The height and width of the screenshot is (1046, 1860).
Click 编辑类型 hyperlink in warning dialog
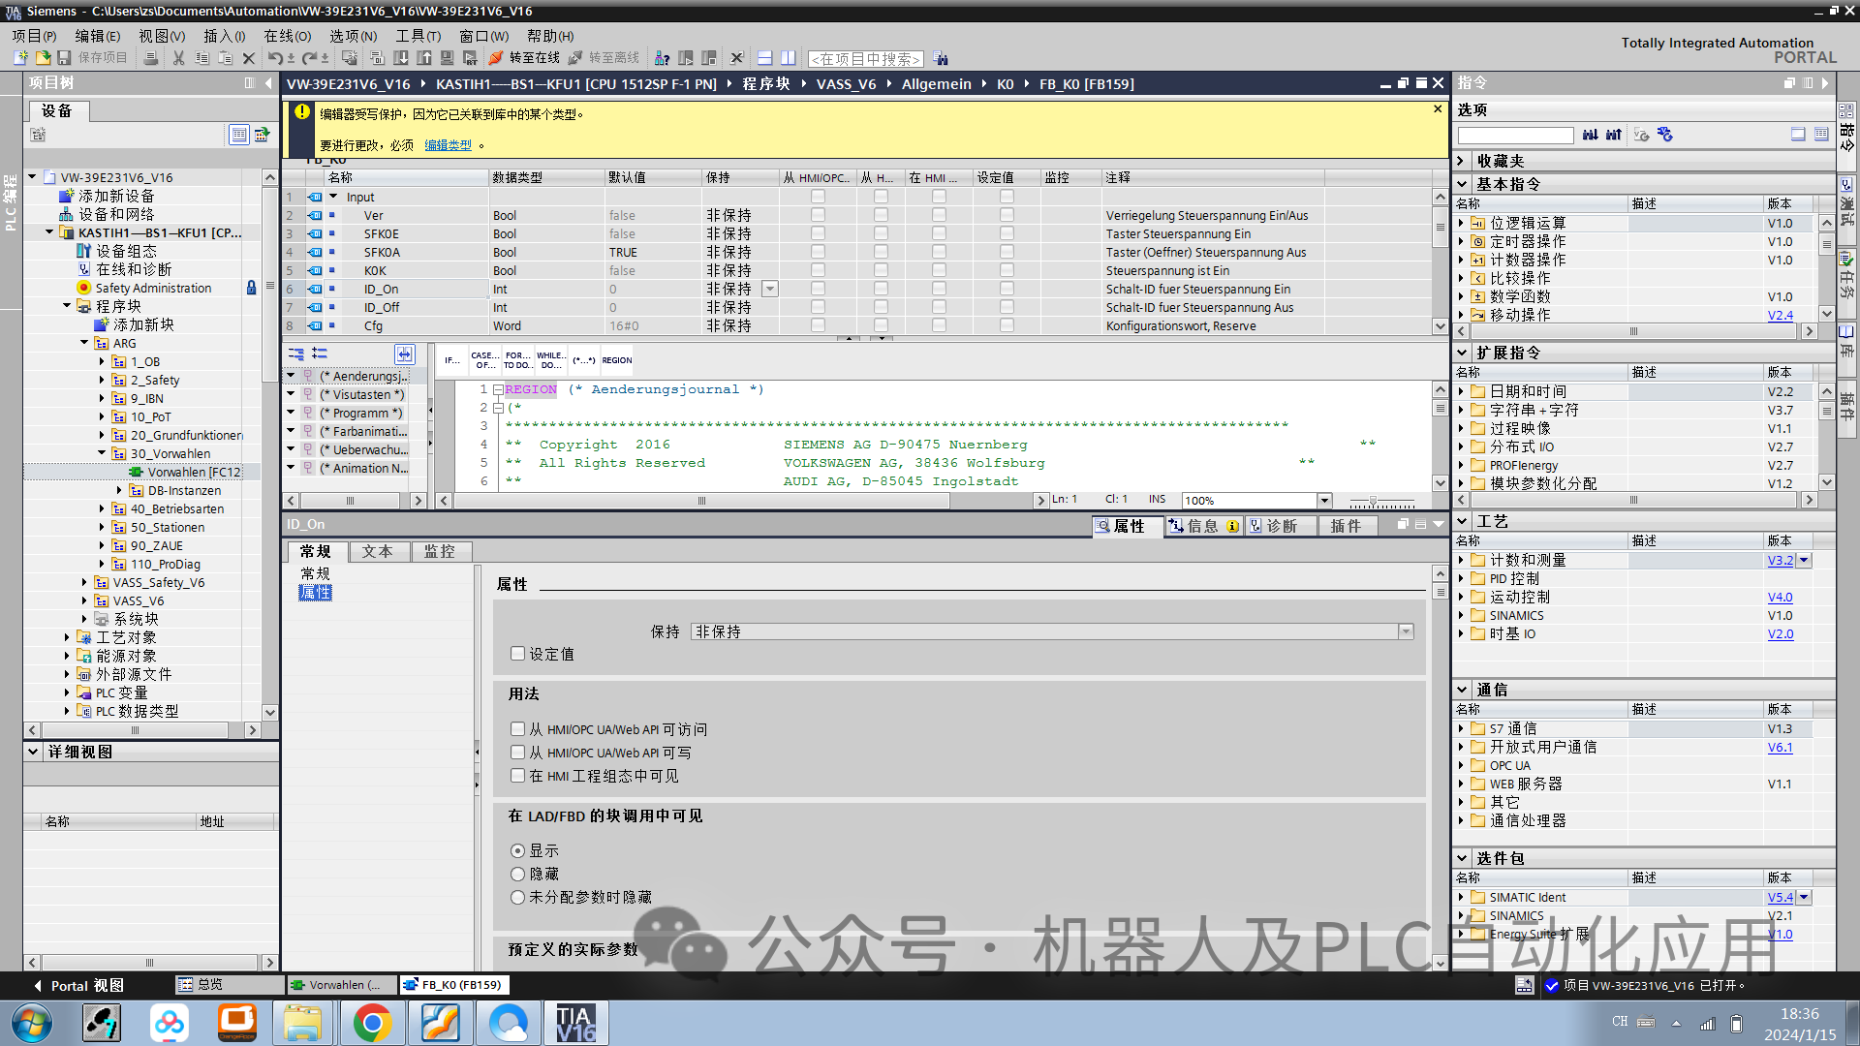pos(448,144)
